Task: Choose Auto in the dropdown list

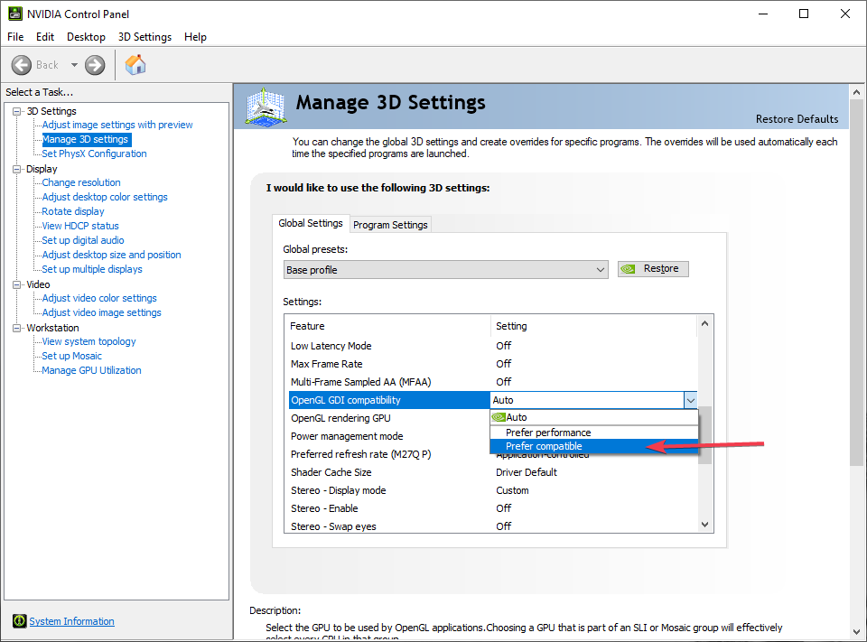Action: [594, 417]
